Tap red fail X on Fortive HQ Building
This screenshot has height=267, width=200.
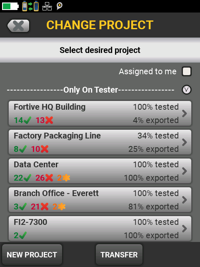tap(49, 120)
